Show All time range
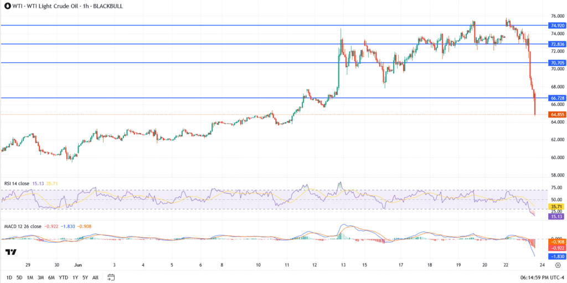567x283 pixels. [x=95, y=277]
